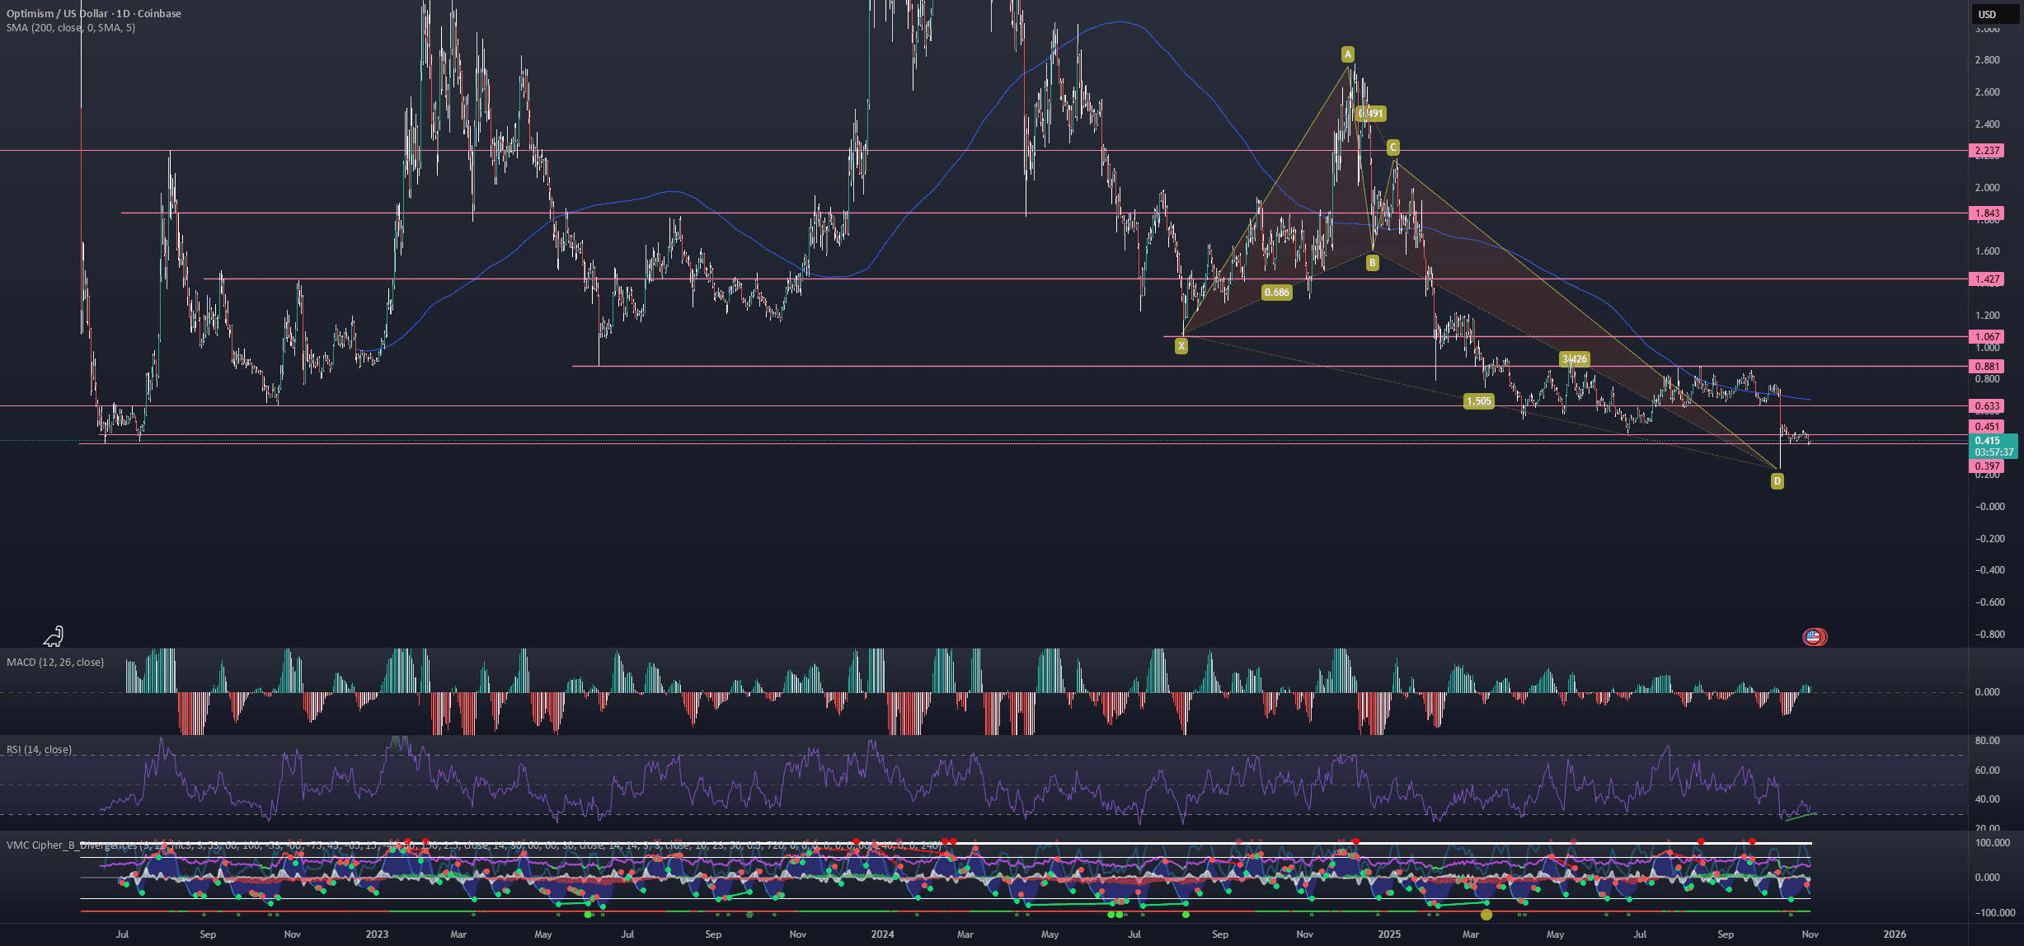
Task: Click the yellow dot on Cipher indicator
Action: click(x=1486, y=914)
